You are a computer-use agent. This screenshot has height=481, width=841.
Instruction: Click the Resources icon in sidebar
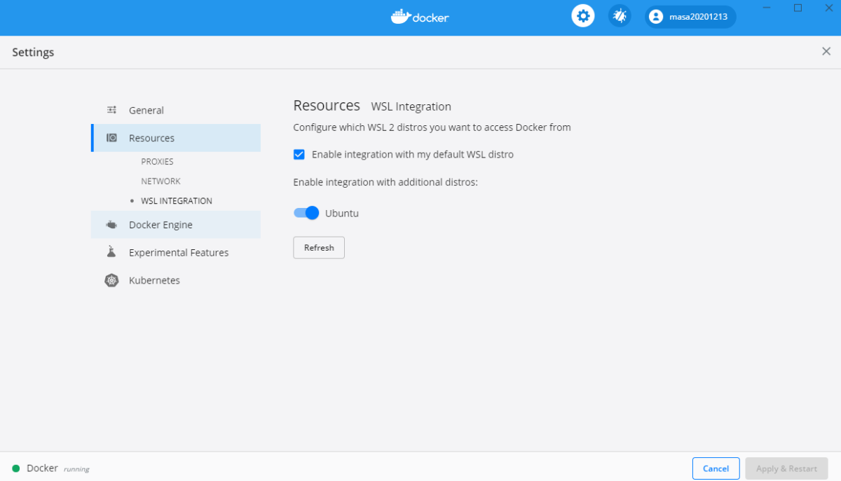pos(111,138)
